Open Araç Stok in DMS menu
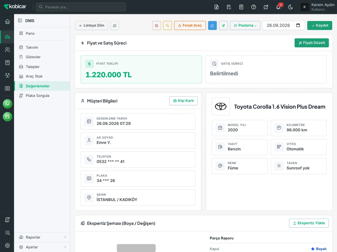Viewport: 337px width, 252px height. pyautogui.click(x=42, y=76)
